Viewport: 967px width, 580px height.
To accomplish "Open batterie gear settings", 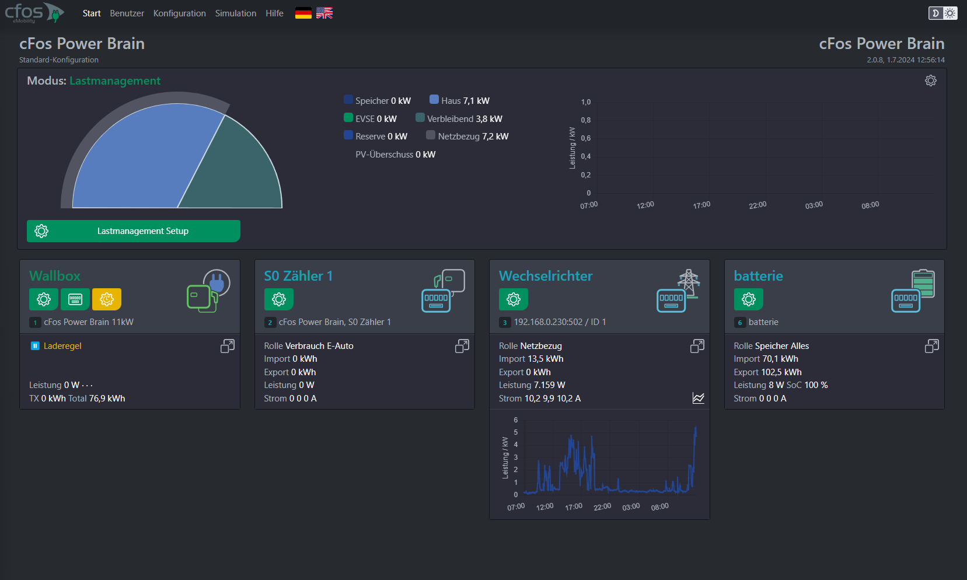I will click(x=749, y=299).
